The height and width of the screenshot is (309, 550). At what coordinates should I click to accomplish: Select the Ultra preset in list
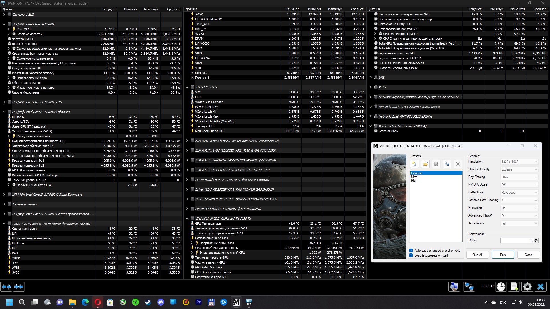point(414,177)
